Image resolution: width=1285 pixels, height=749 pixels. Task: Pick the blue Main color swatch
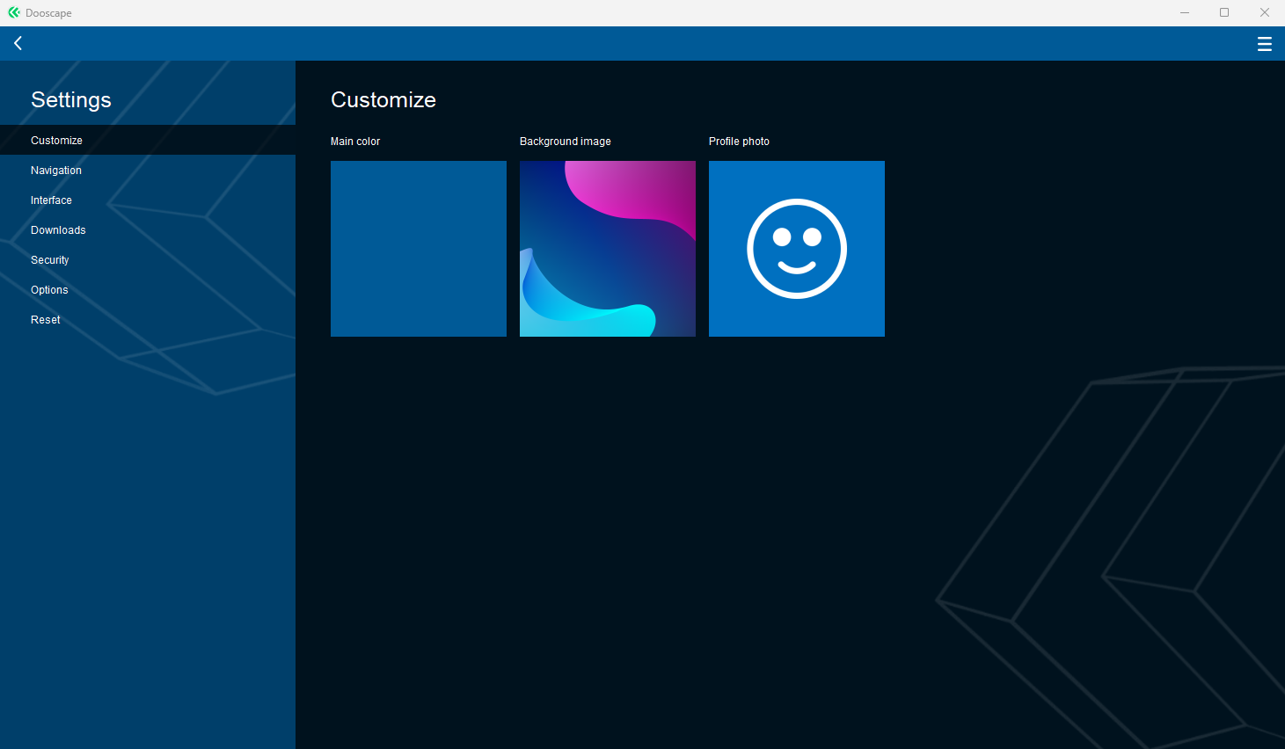tap(418, 249)
